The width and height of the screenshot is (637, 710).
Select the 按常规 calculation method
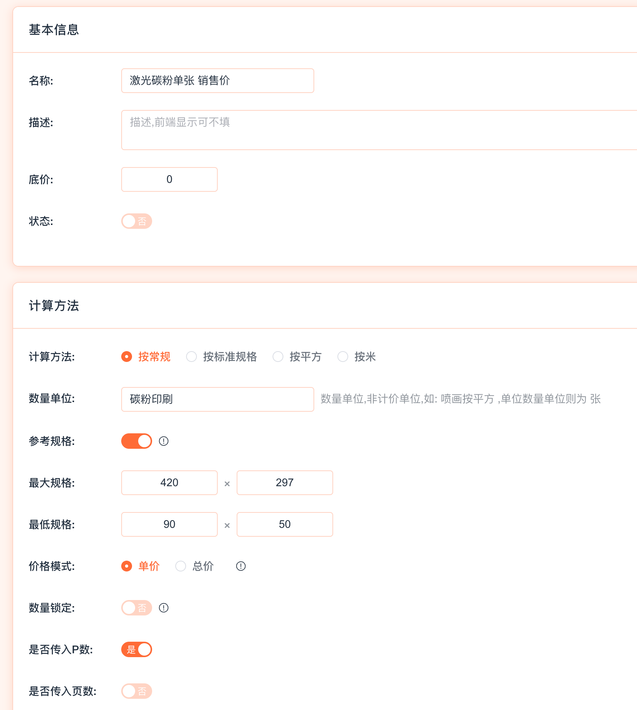click(x=127, y=357)
